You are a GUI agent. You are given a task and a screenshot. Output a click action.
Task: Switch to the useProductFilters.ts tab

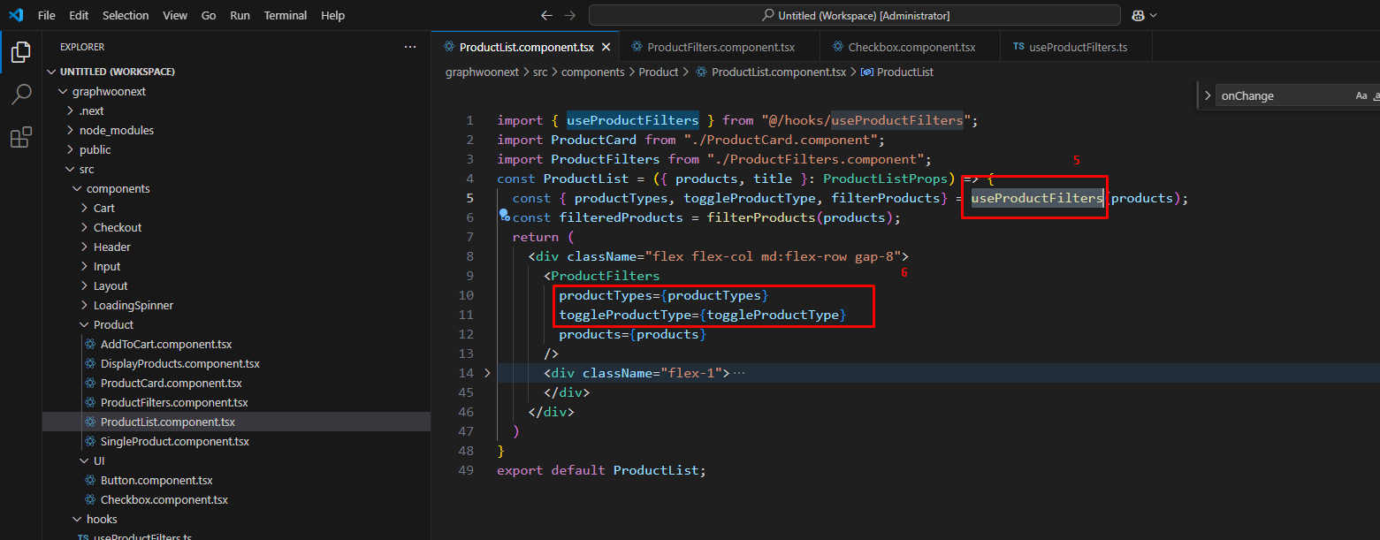1077,47
